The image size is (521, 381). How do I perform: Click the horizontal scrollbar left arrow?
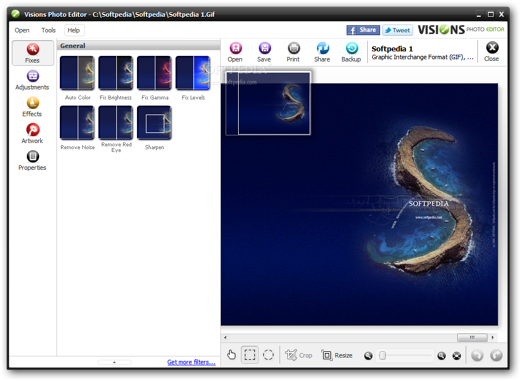point(225,337)
